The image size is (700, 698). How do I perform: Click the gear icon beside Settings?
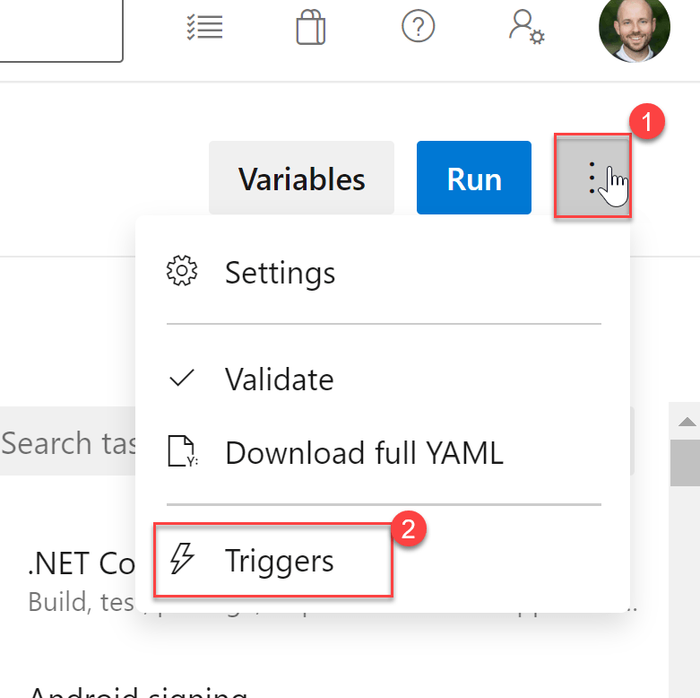pos(182,272)
